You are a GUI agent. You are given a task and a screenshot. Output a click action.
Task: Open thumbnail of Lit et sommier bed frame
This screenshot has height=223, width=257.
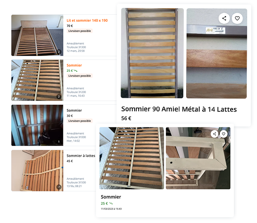pos(37,35)
